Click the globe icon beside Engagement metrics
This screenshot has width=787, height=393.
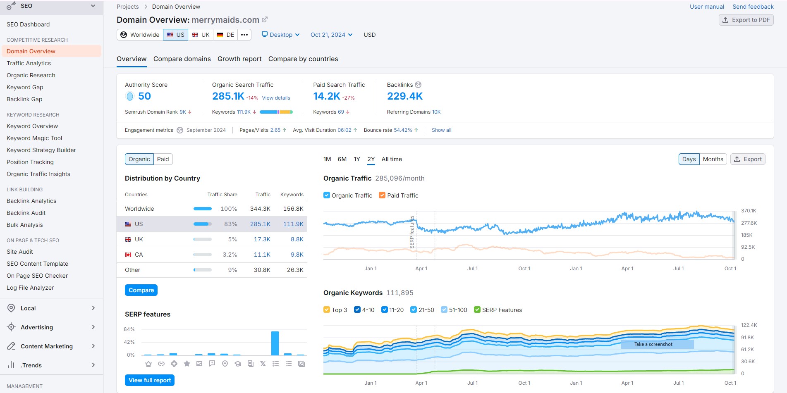pyautogui.click(x=180, y=130)
